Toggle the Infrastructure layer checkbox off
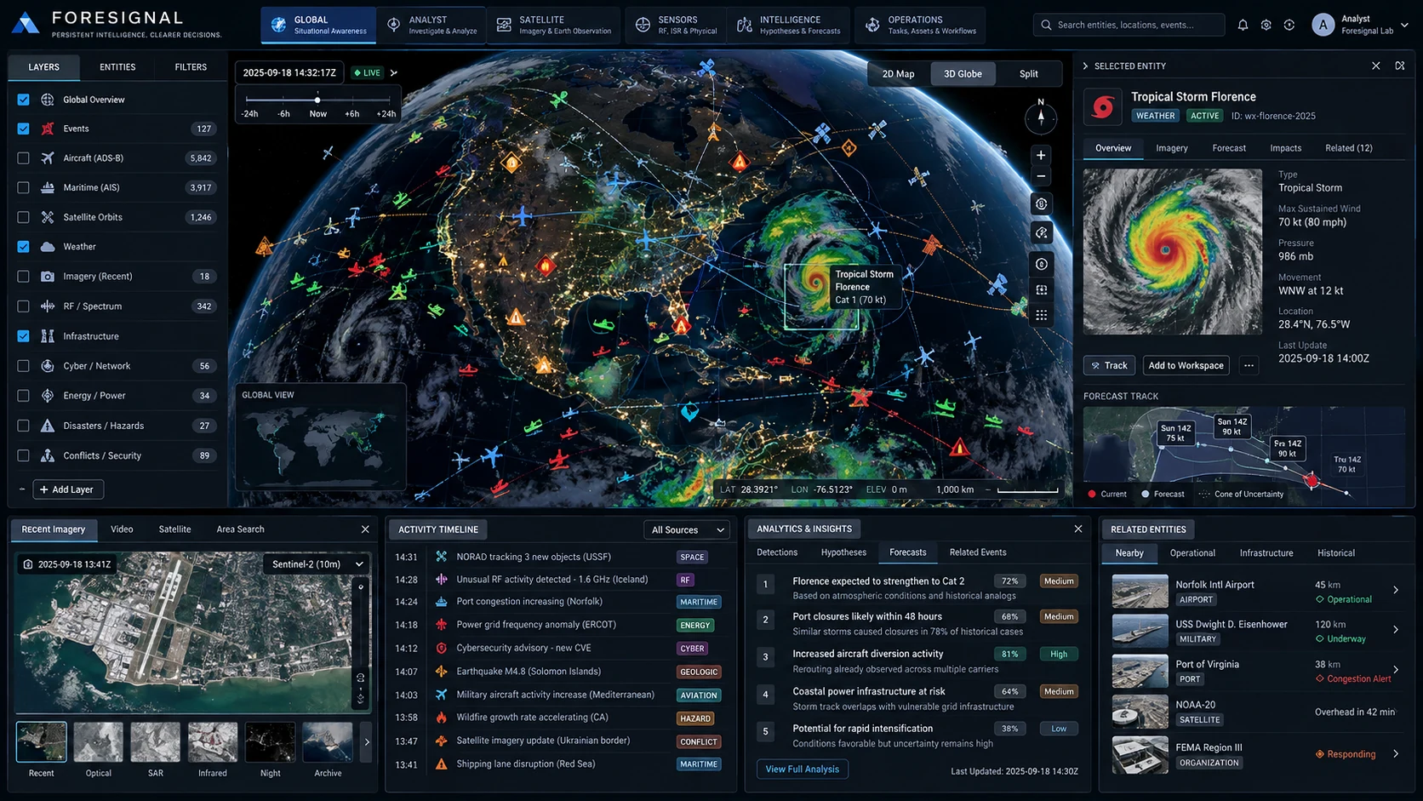 pos(23,336)
